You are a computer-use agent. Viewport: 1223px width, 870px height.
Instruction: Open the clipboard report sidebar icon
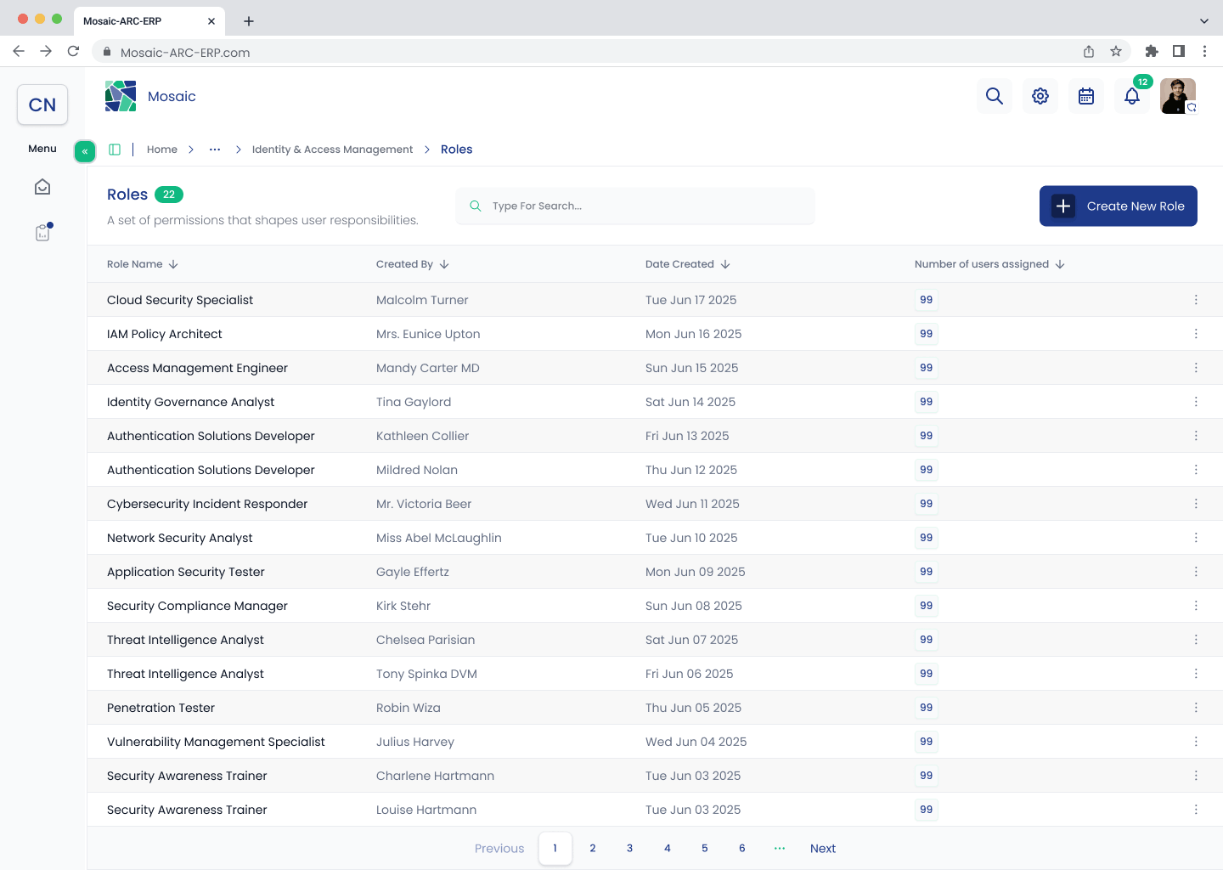point(42,232)
